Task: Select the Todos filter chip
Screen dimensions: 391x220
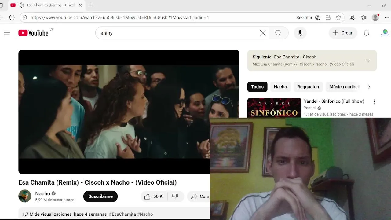Action: [257, 87]
